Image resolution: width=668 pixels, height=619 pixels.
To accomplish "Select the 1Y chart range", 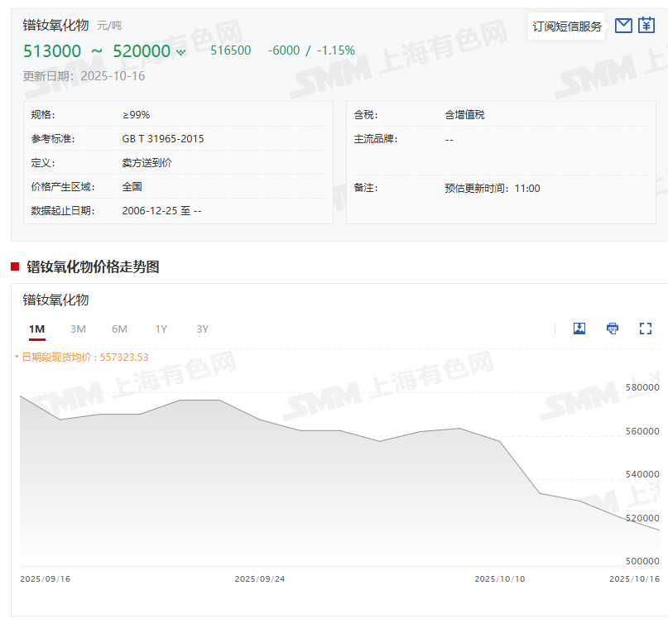I will (x=161, y=329).
